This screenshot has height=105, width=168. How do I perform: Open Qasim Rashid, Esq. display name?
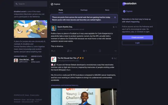click(65, 27)
